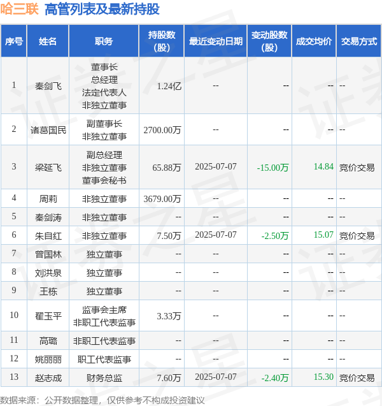Click the -15.00万 change value
This screenshot has width=382, height=406.
(x=272, y=168)
